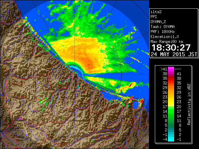Click the Reflectivity in dBZ axis title
This screenshot has height=149, width=199.
coord(189,104)
